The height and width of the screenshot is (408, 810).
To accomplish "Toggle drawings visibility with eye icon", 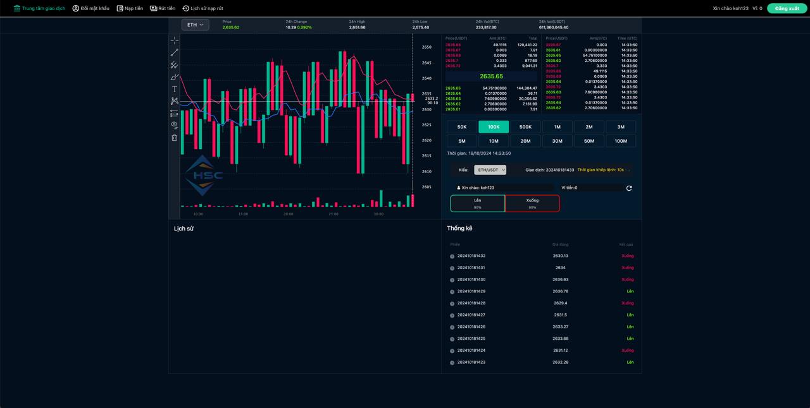I will click(x=174, y=125).
